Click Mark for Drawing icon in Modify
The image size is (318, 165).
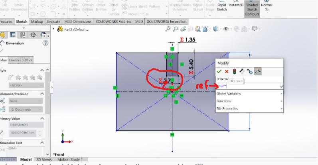pos(258,71)
